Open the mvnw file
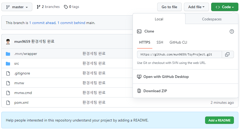The height and width of the screenshot is (131, 240). [x=19, y=83]
